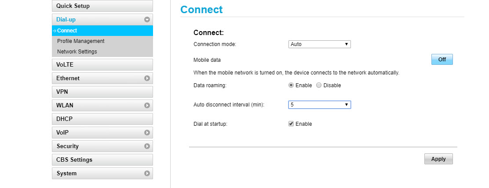Expand the Security arrow icon

147,146
